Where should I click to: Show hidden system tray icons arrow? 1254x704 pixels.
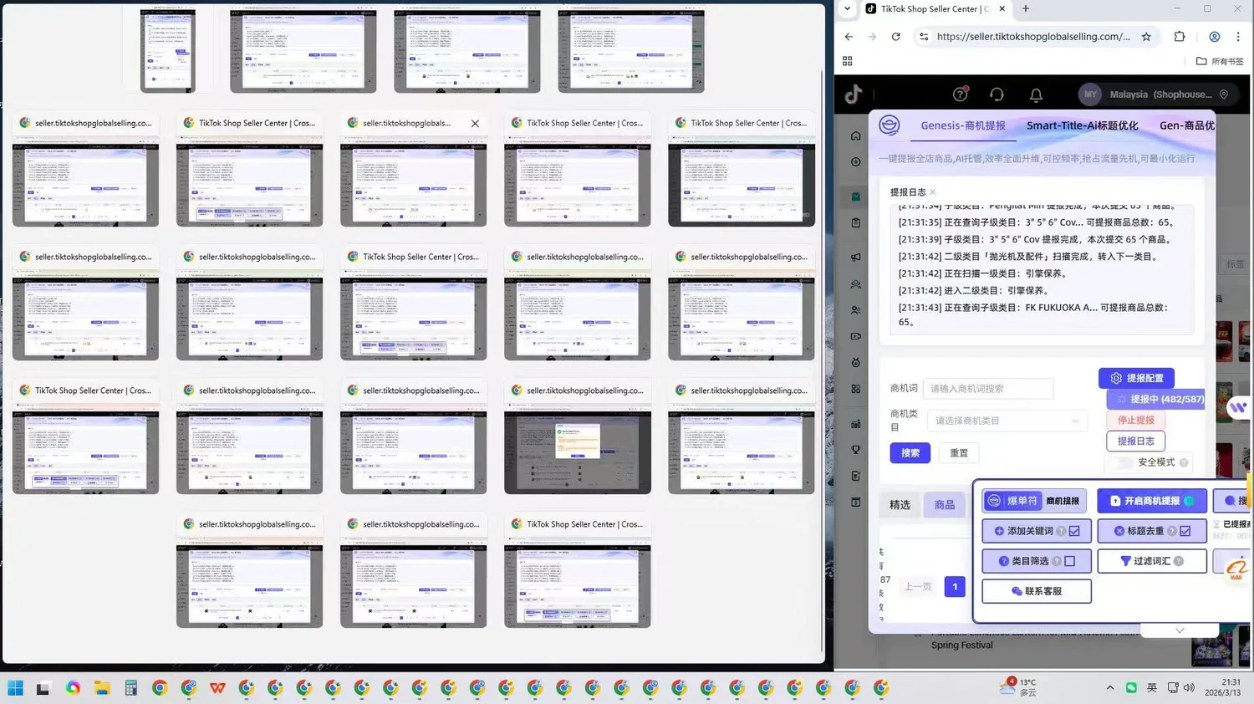(x=1110, y=688)
